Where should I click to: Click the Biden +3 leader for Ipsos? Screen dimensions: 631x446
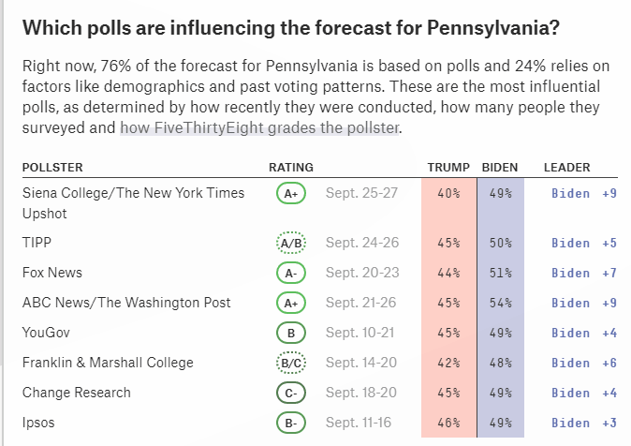click(x=583, y=423)
